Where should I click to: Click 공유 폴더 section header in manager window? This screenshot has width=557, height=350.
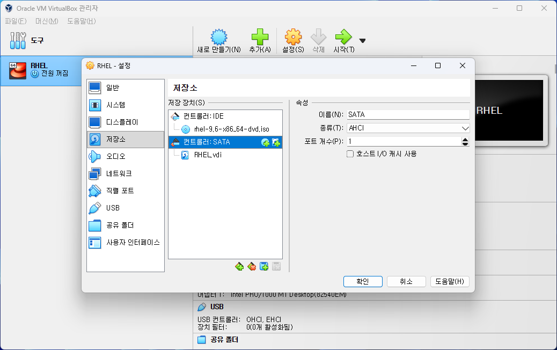224,340
